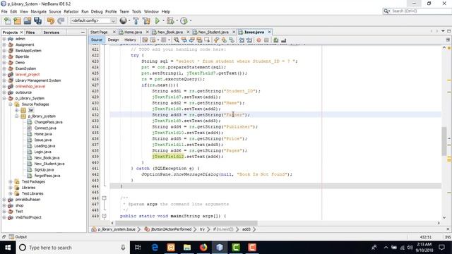
Task: Expand the Jar package node
Action: click(16, 110)
